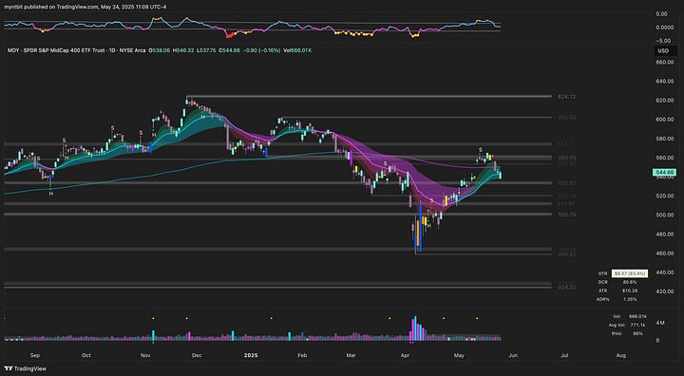Click the O538.06 open value
The image size is (684, 376).
point(161,50)
